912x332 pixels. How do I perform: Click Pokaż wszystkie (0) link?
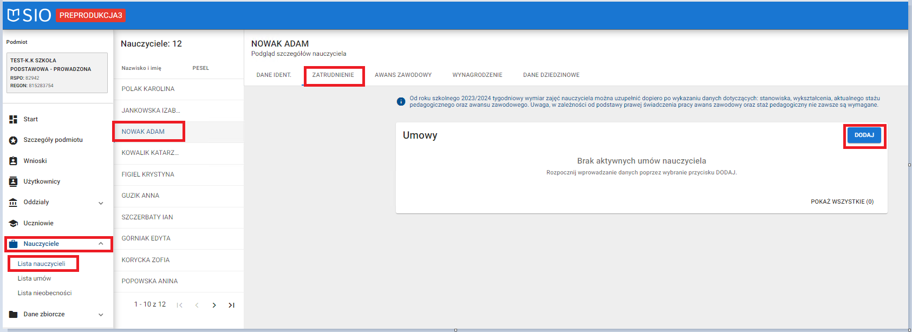[x=842, y=201]
